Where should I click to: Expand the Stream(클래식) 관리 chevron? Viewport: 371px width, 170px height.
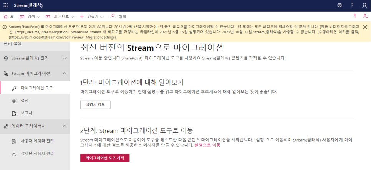(x=65, y=58)
